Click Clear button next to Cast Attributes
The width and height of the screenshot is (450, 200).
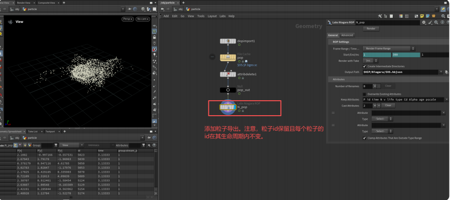(387, 105)
